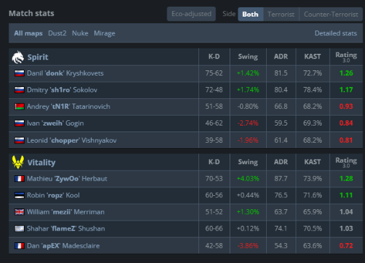
Task: Click the UK flag beside mezii
Action: coord(19,212)
